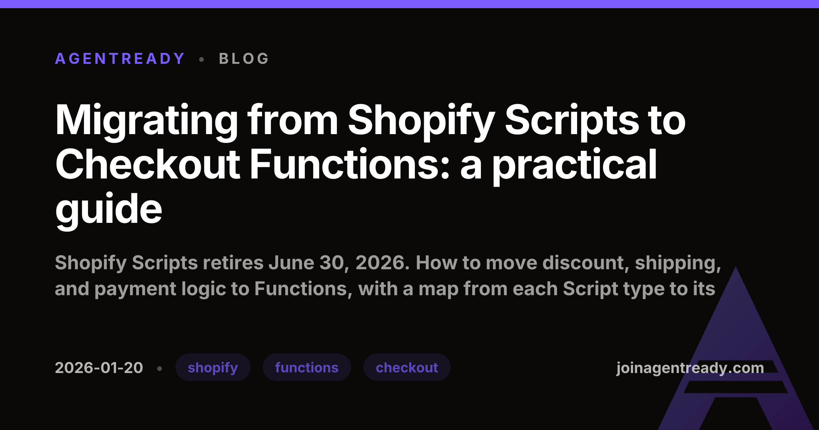Select the functions tag pill

tap(307, 367)
